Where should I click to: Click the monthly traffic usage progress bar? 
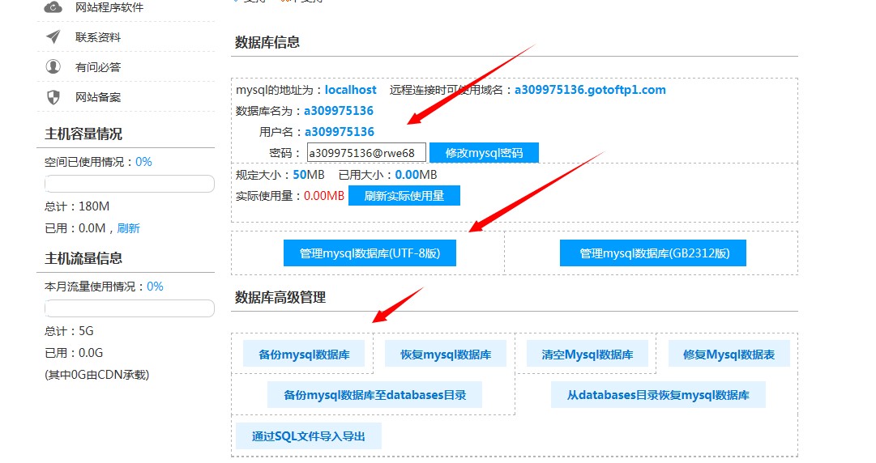(130, 308)
